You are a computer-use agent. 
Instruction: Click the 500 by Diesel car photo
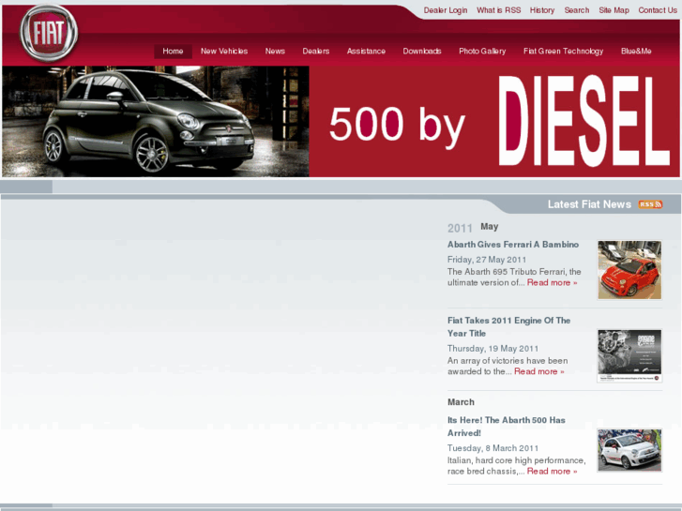[x=156, y=121]
